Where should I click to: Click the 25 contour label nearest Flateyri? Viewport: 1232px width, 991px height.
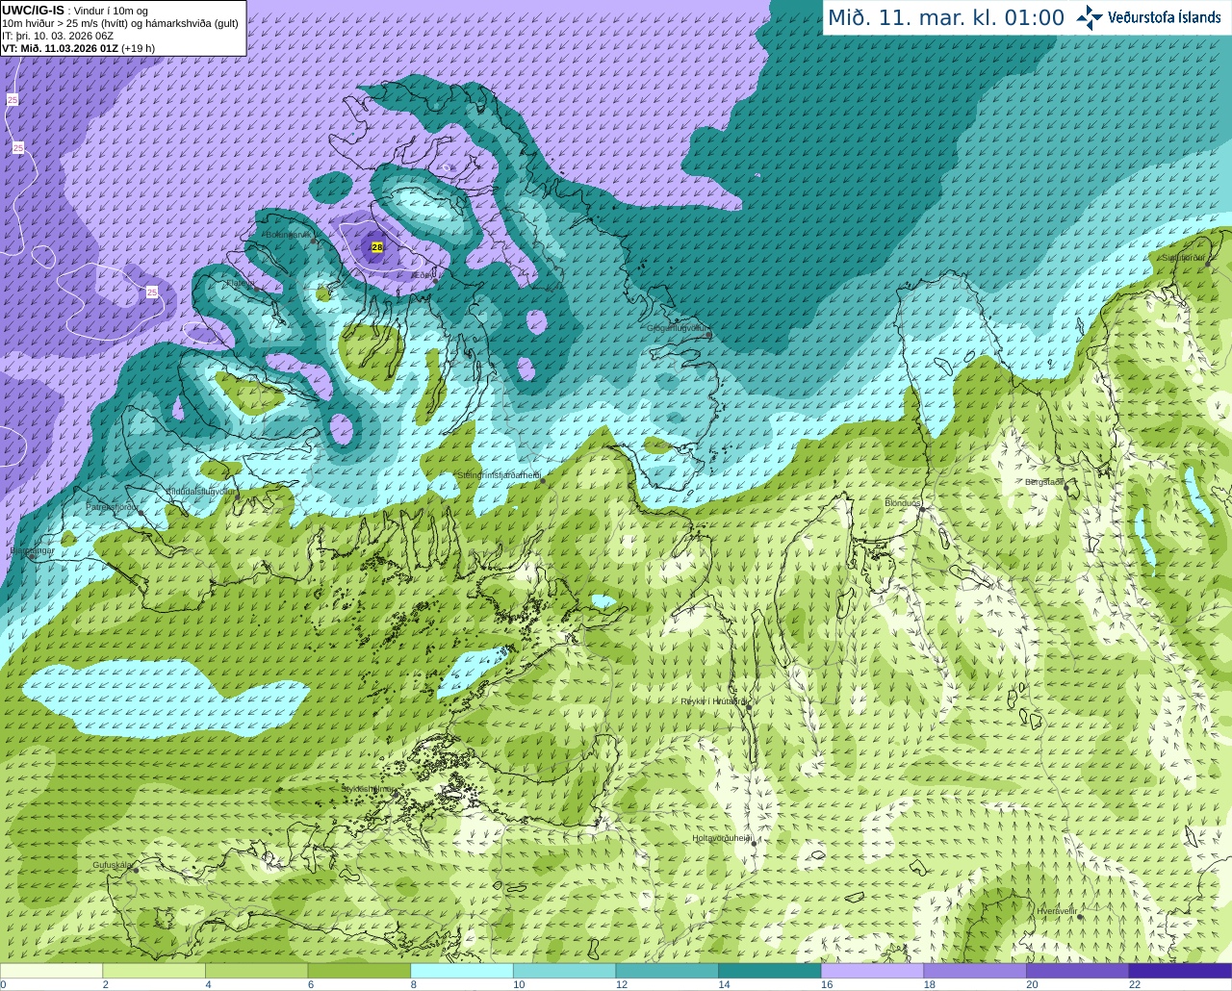click(x=152, y=292)
